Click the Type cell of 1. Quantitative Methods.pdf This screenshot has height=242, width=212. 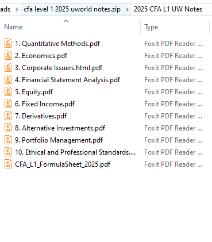[x=173, y=44]
